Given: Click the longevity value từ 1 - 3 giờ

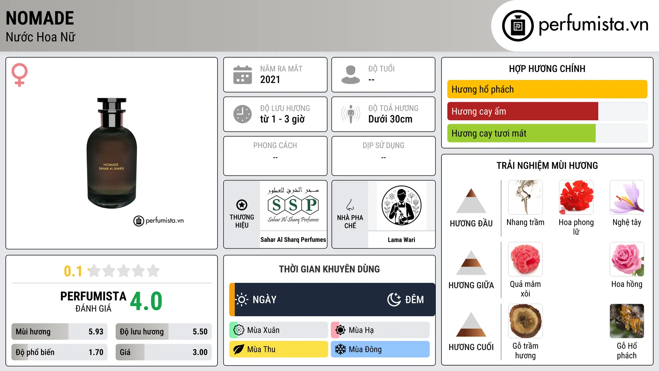Looking at the screenshot, I should [283, 119].
